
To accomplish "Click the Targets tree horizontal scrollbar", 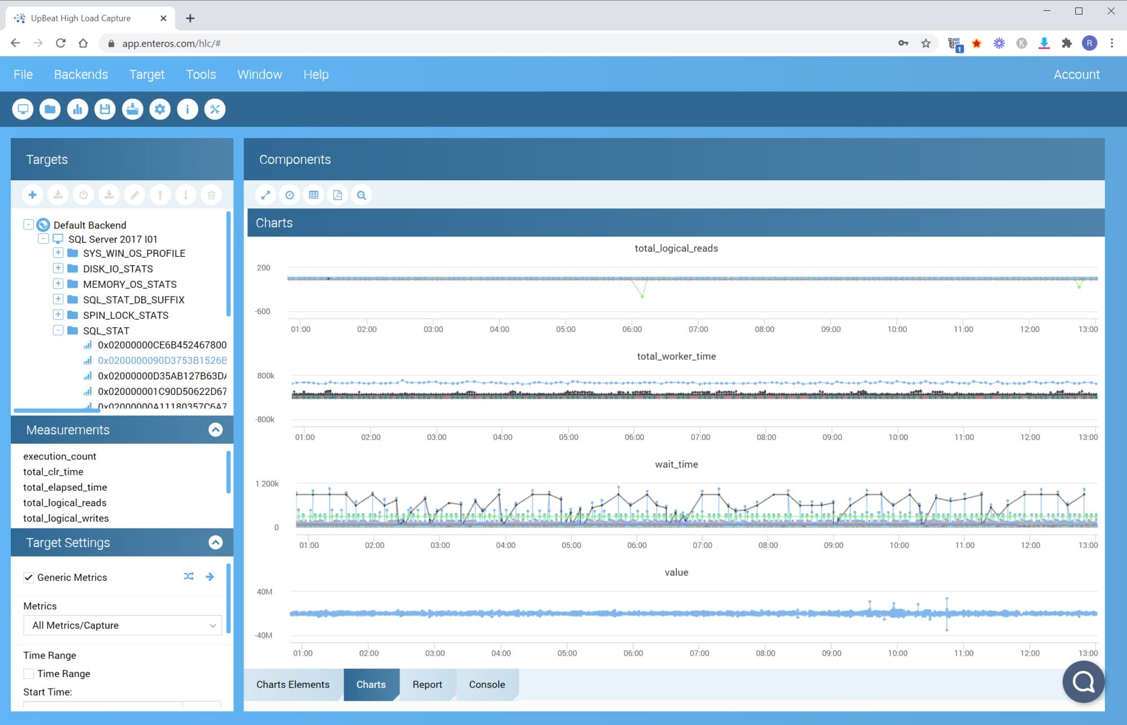I will (x=56, y=411).
